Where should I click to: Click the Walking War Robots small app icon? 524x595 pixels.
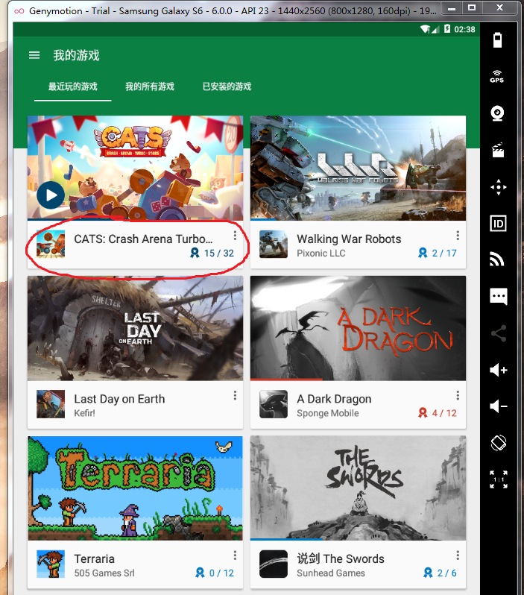pos(274,244)
